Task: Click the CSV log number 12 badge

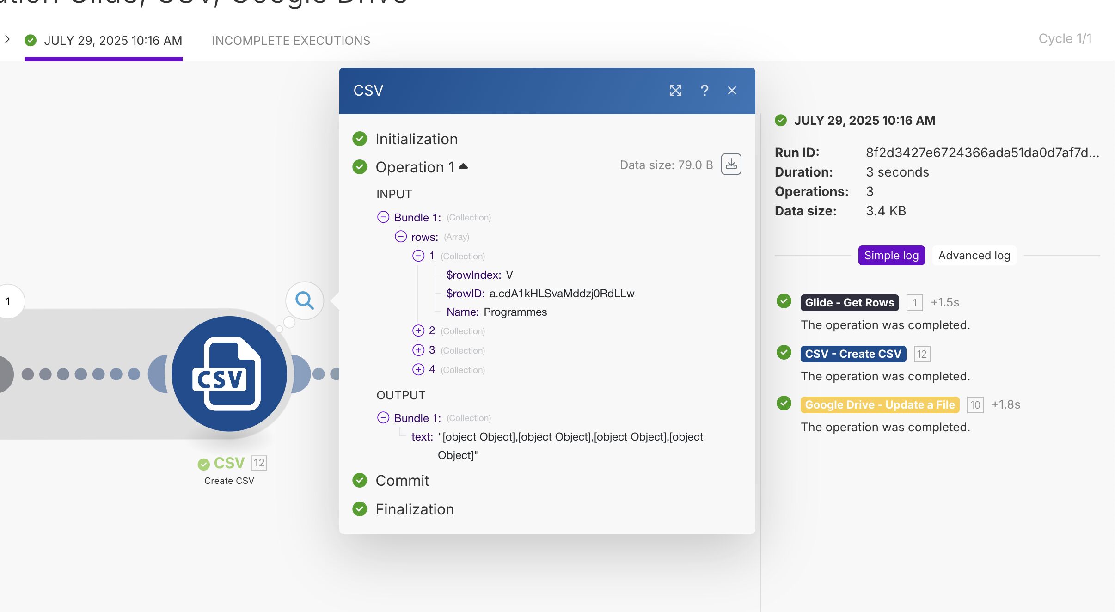Action: tap(922, 354)
